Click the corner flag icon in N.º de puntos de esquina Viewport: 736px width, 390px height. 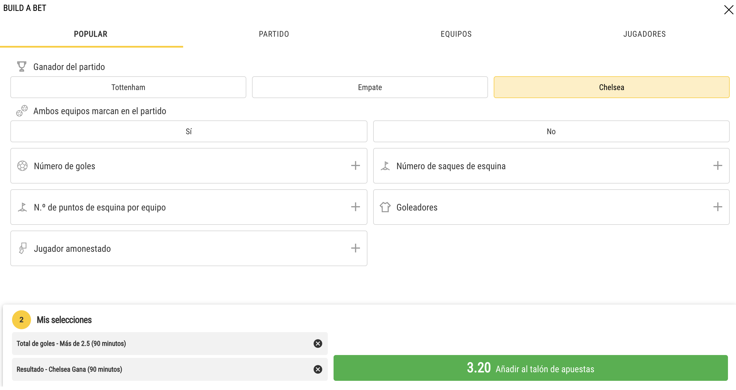tap(22, 207)
